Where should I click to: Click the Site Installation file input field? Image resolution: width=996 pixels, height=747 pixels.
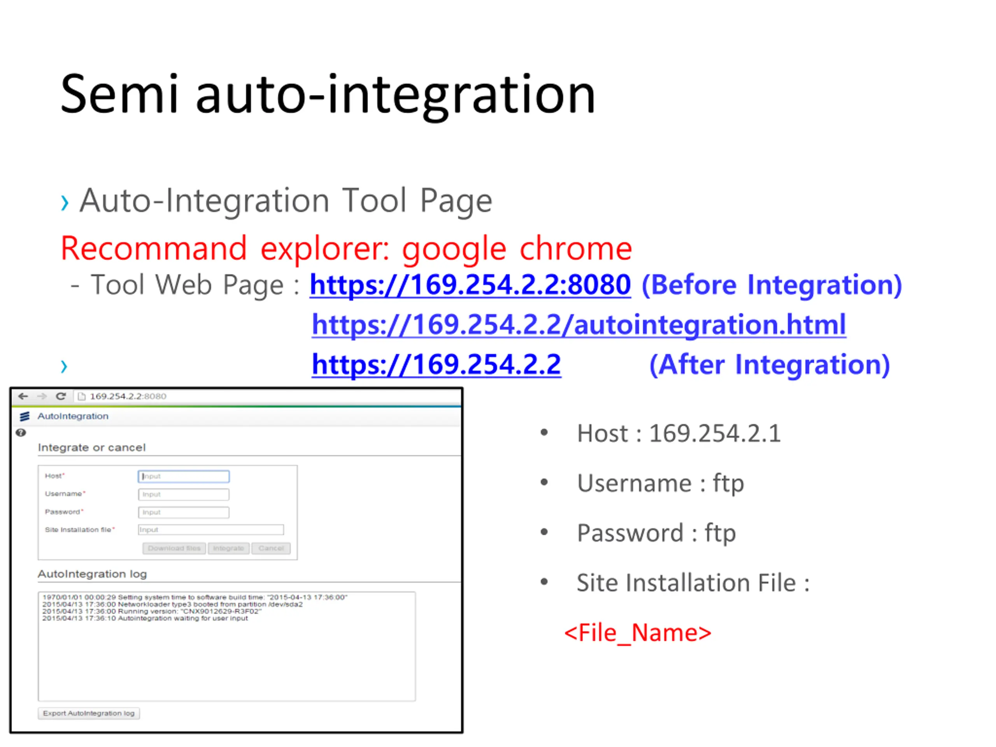click(211, 530)
